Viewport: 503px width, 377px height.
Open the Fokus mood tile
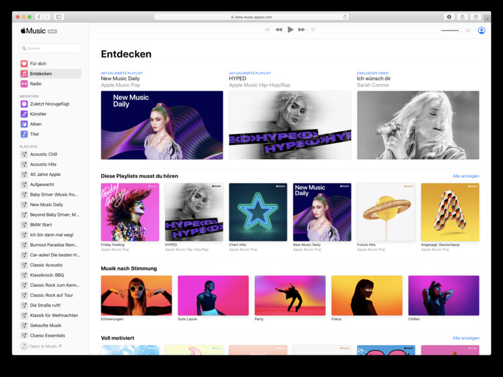point(366,295)
